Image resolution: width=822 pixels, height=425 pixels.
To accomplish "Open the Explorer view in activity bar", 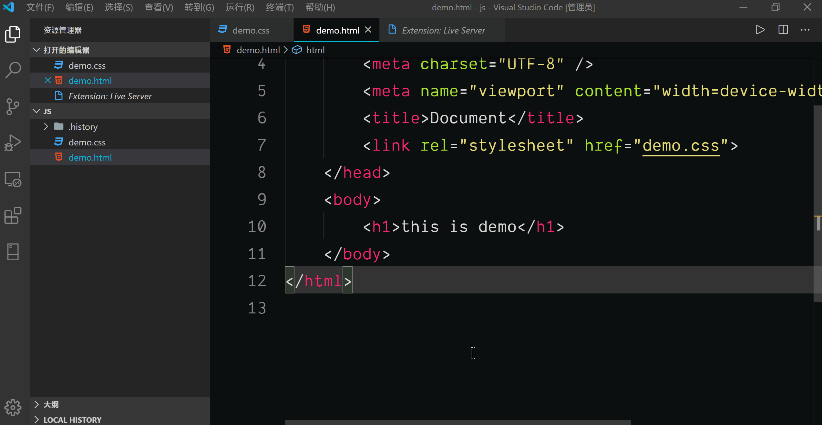I will [x=13, y=34].
